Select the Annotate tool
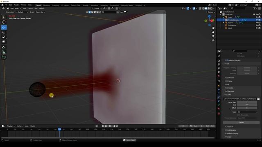 click(4, 47)
